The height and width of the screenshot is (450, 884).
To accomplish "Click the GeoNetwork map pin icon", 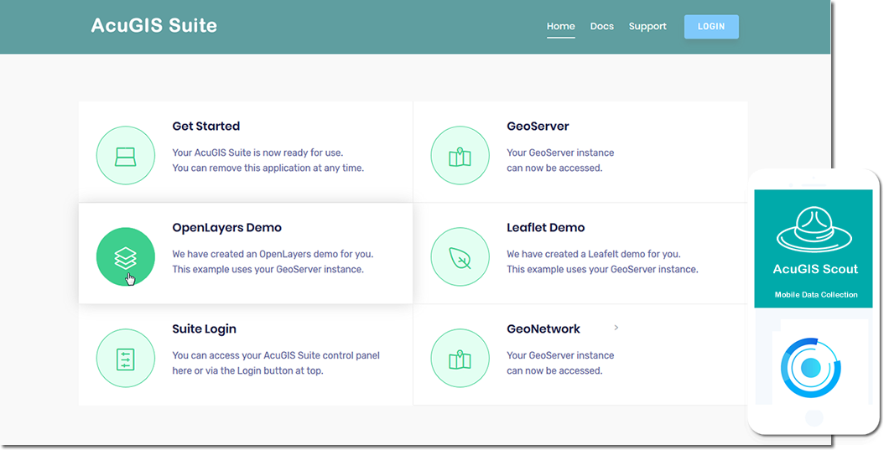I will tap(460, 359).
